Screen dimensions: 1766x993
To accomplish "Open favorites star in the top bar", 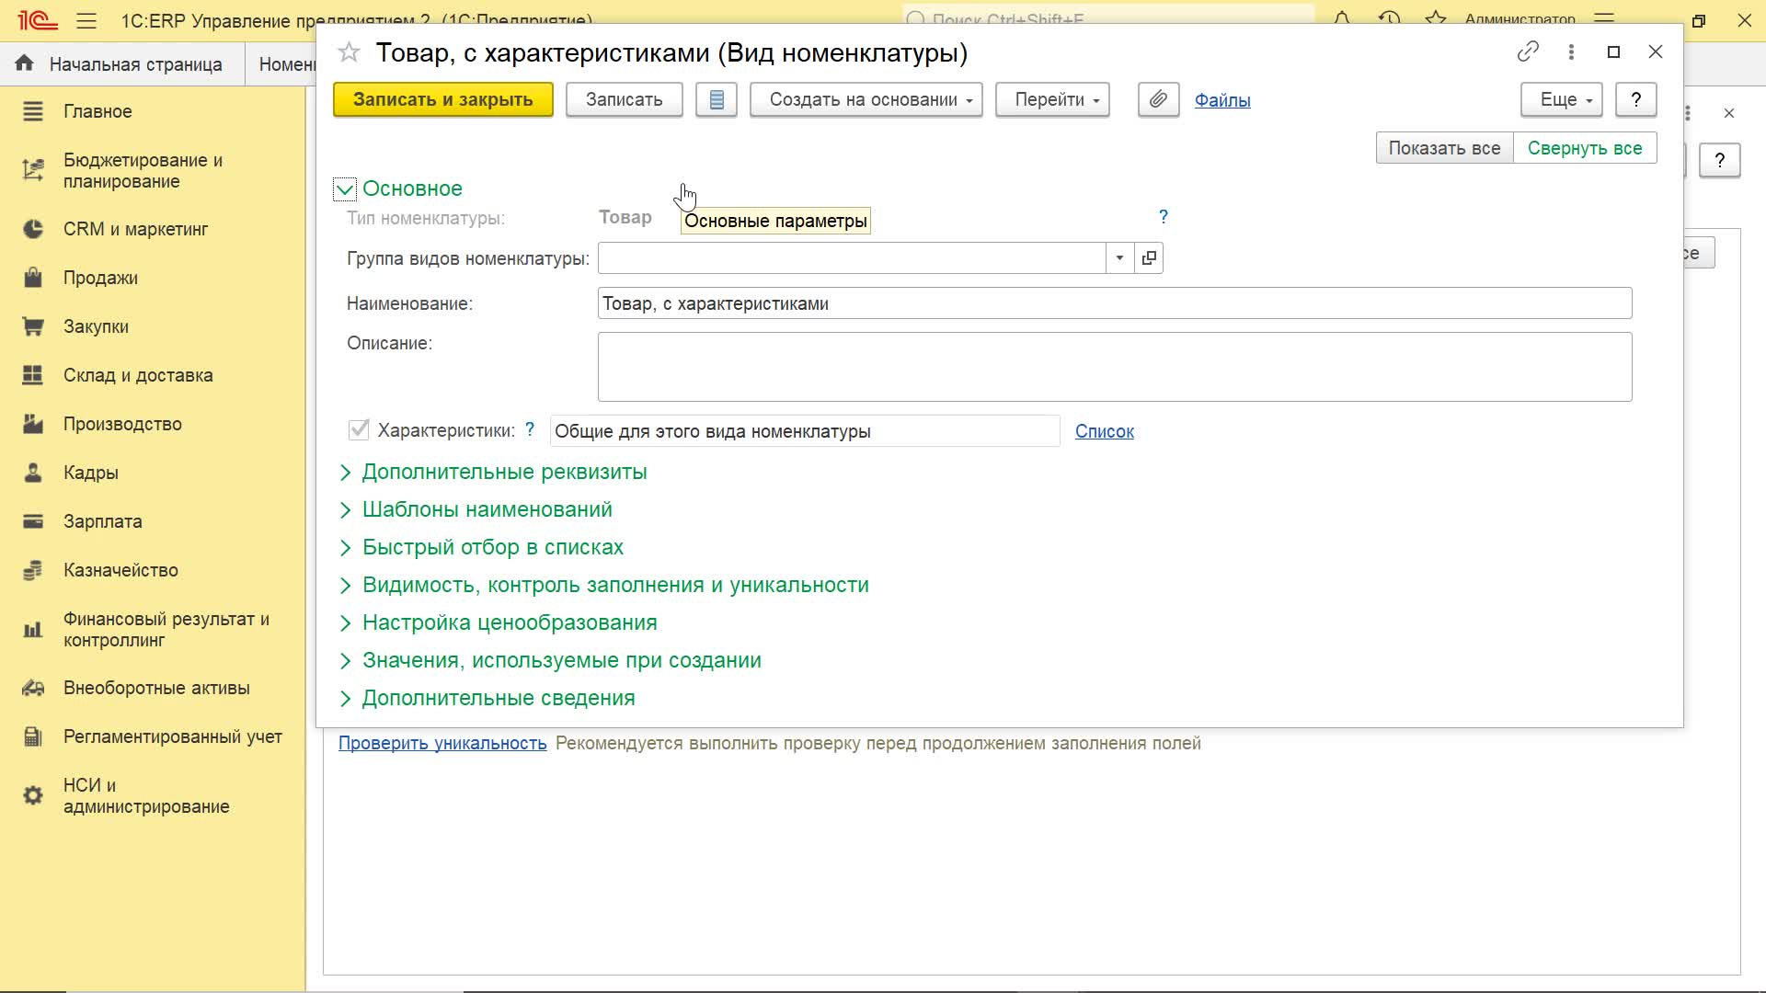I will click(x=1436, y=19).
